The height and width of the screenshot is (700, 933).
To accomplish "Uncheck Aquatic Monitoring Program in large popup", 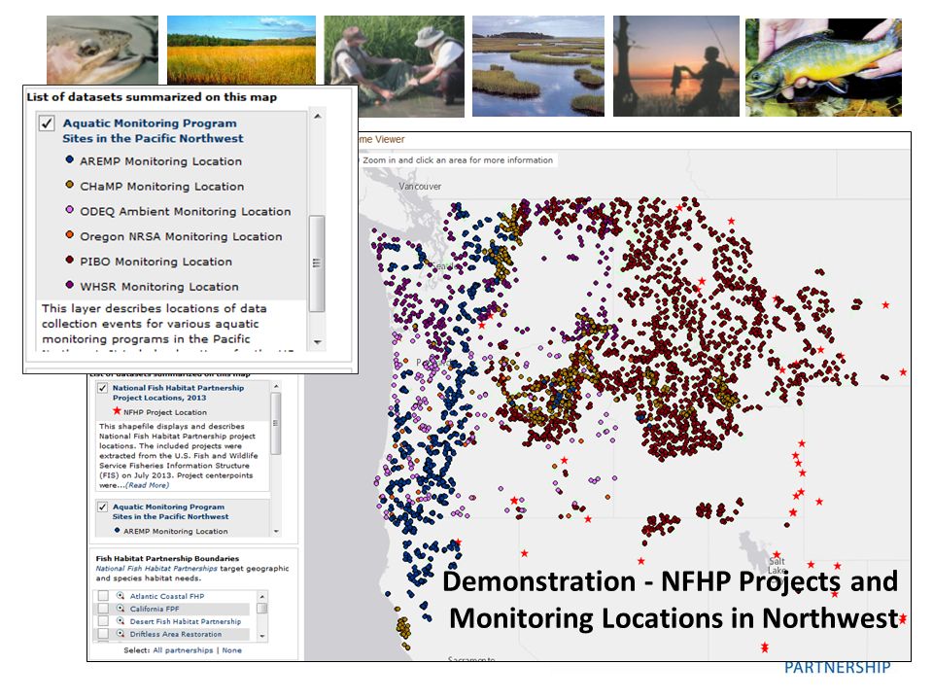I will (x=47, y=123).
